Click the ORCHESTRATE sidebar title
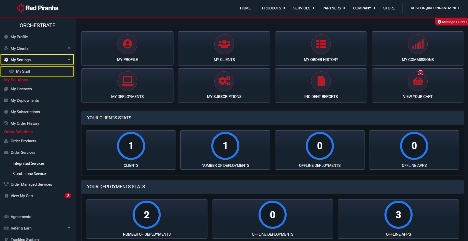 point(38,26)
